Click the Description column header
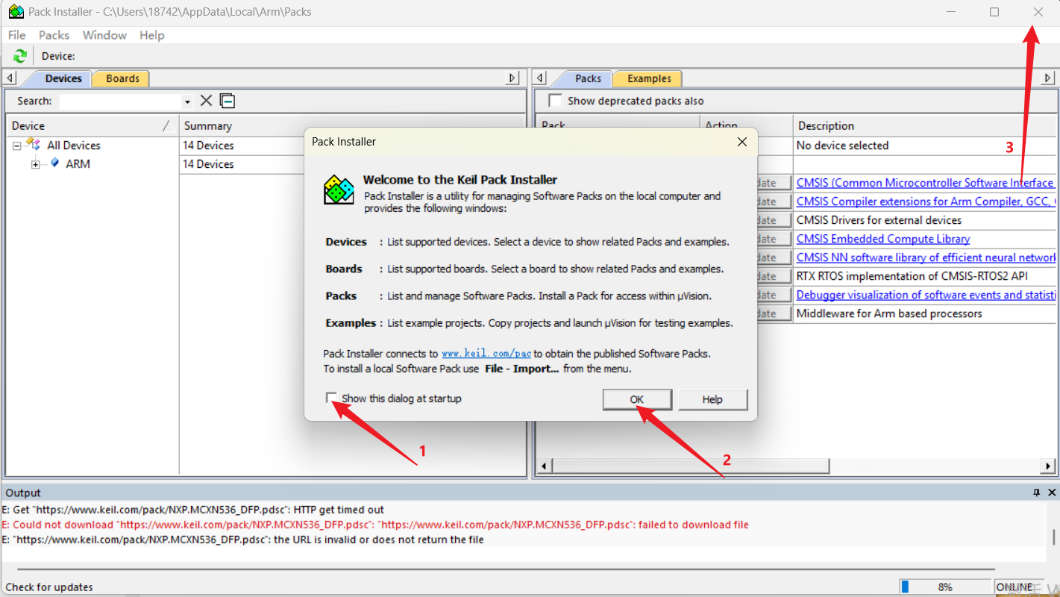Viewport: 1060px width, 597px height. [925, 125]
